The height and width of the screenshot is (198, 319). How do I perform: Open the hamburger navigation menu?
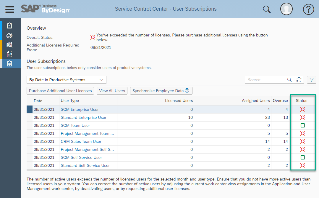[9, 9]
